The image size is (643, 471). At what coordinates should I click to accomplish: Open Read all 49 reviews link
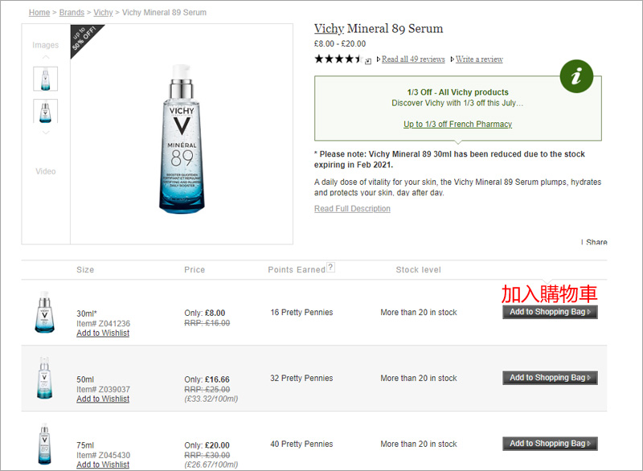coord(412,59)
